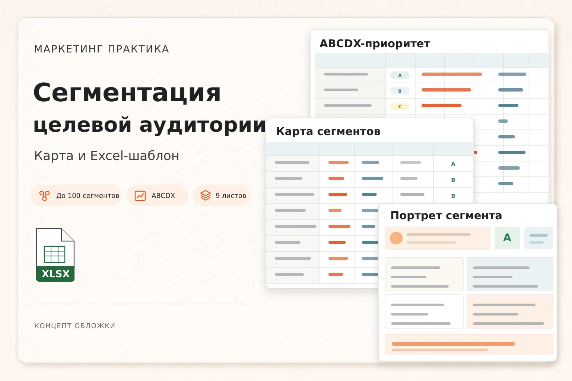This screenshot has height=381, width=572.
Task: Click the large green 'A' tile in Портрет сегмента
Action: (x=507, y=238)
